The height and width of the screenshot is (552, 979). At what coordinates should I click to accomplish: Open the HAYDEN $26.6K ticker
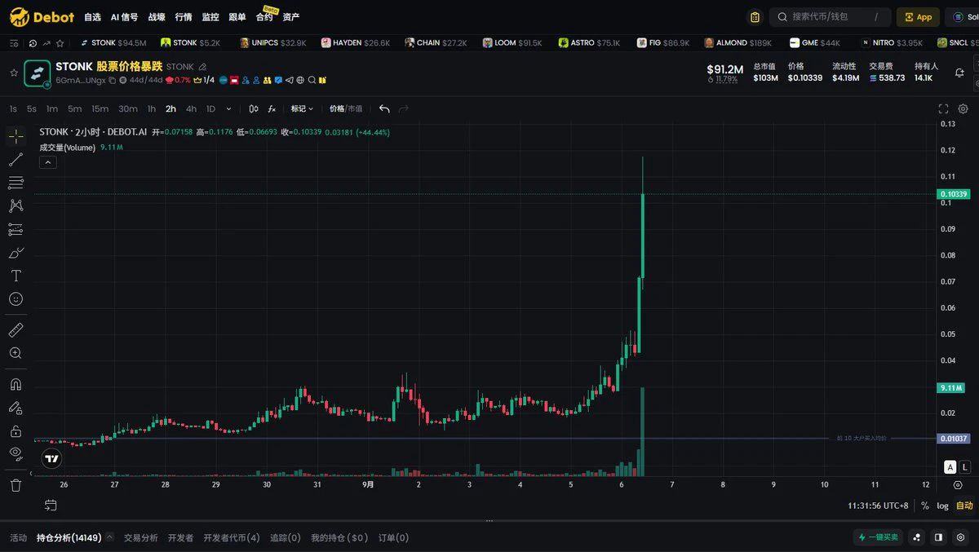(x=355, y=42)
